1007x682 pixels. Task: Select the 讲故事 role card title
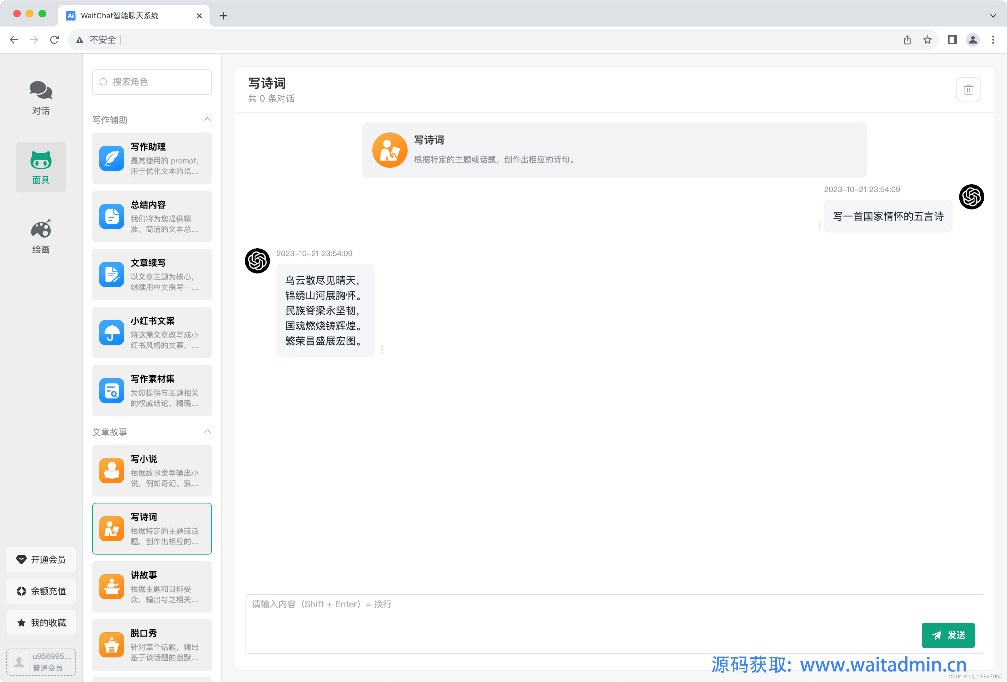[144, 575]
